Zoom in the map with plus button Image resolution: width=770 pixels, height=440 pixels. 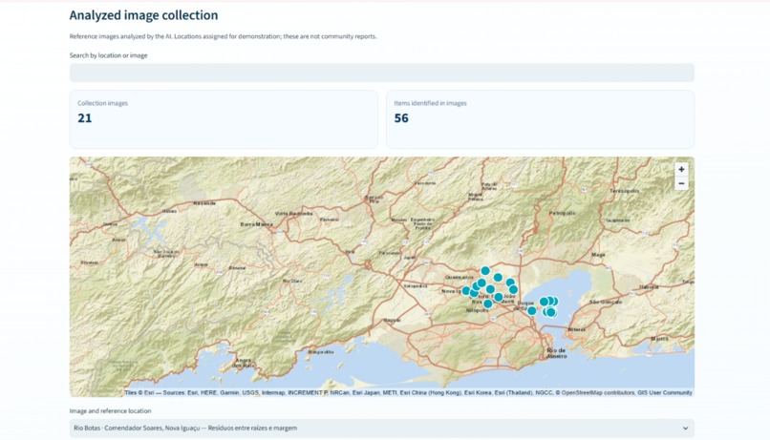tap(681, 169)
